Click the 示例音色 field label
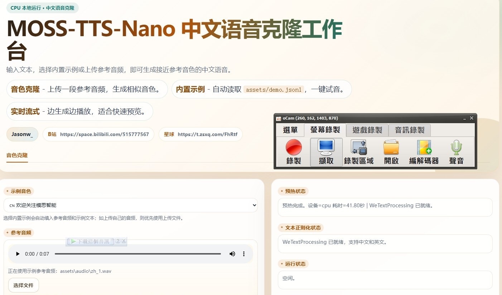Viewport: 502px width, 295px height. [x=19, y=191]
